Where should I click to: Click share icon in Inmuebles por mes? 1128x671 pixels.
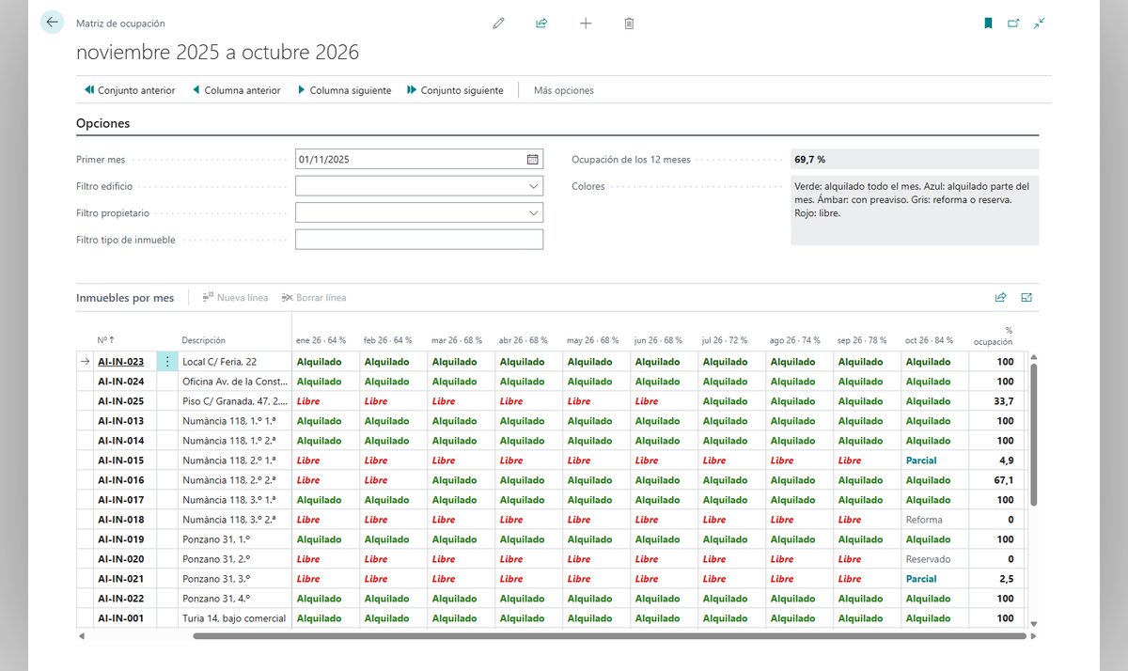[x=1001, y=297]
